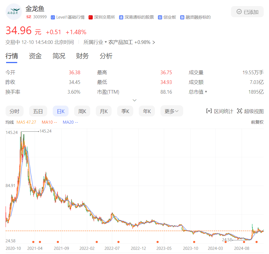
Task: Select the 月K chart view
Action: tap(104, 111)
